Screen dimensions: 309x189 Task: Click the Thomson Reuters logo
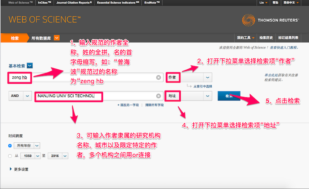click(271, 20)
